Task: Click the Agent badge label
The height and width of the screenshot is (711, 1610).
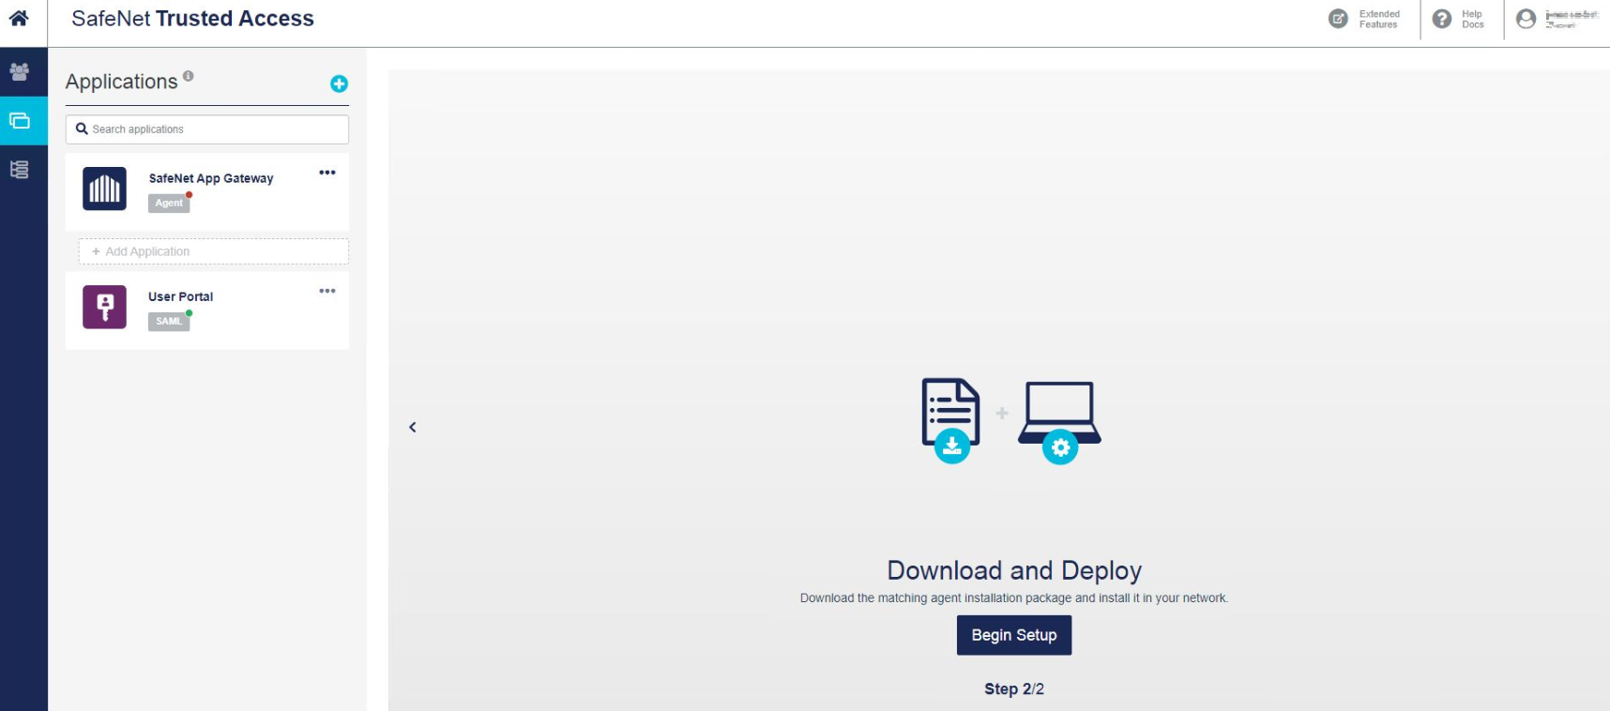Action: tap(169, 203)
